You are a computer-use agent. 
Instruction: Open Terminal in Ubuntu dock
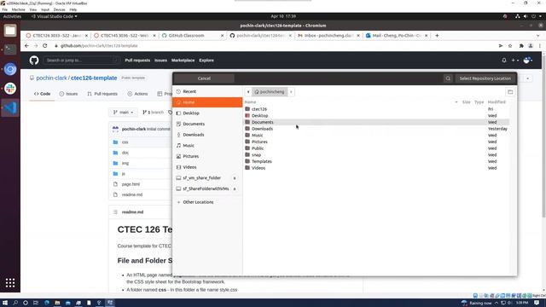[x=10, y=49]
